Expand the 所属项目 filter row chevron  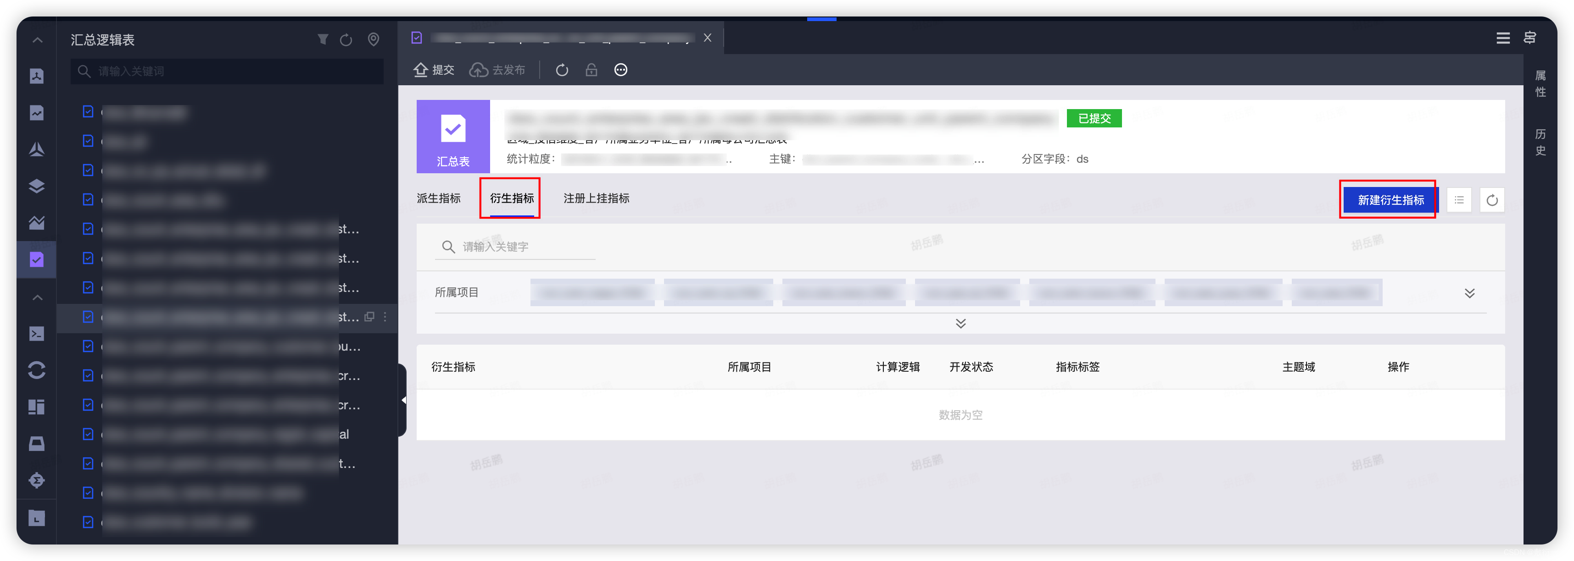coord(1469,293)
